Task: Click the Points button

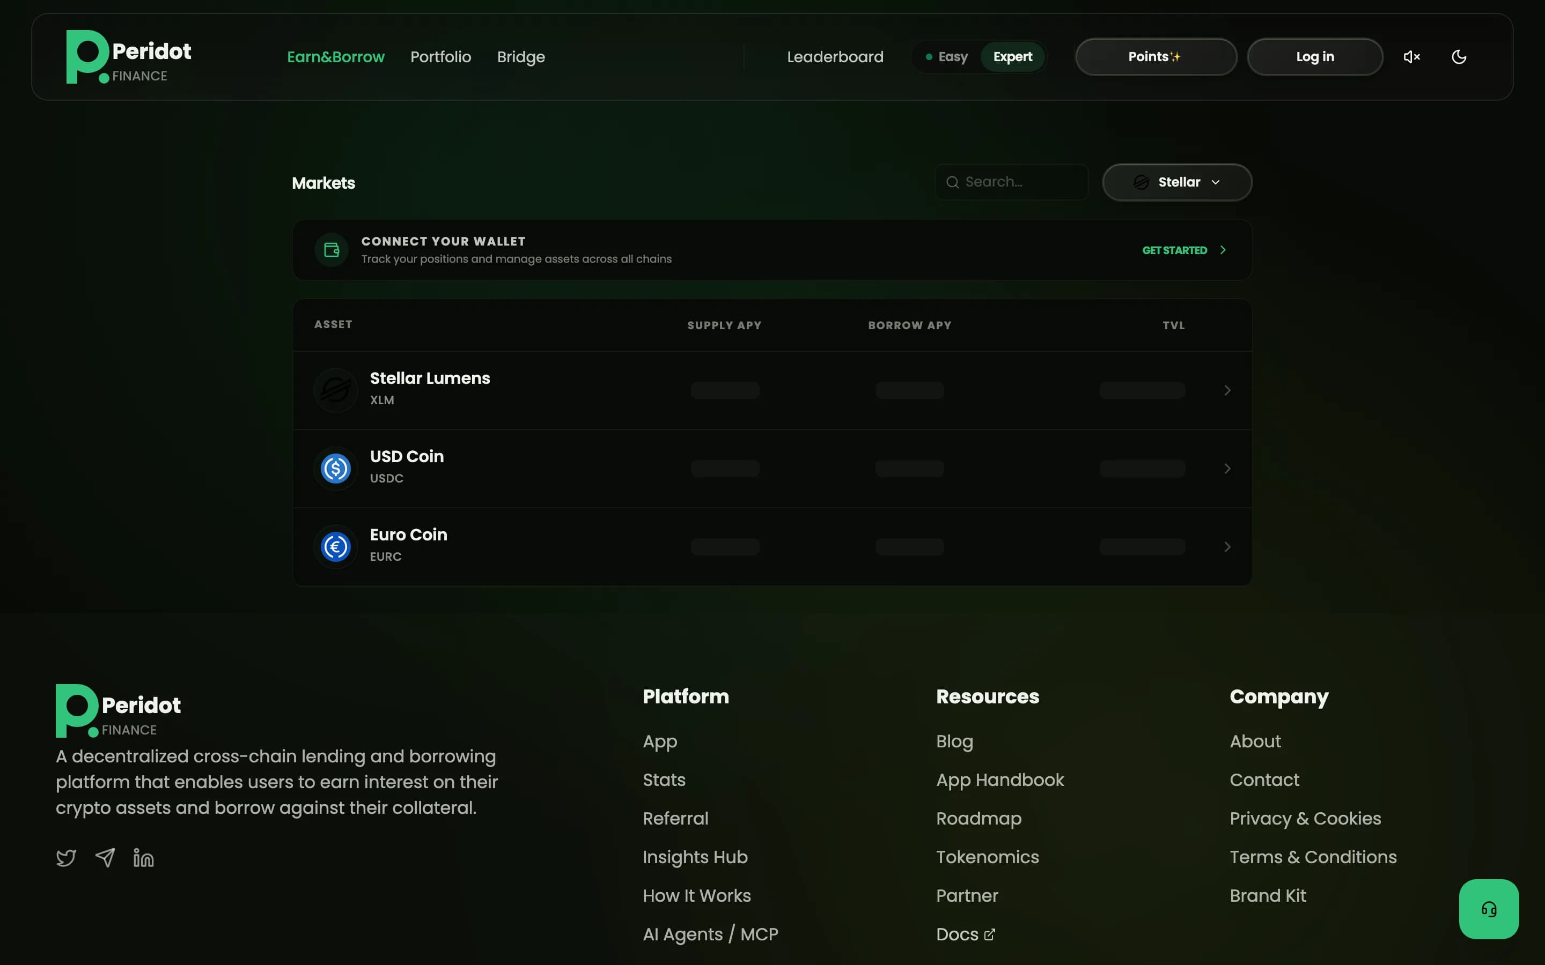Action: click(1156, 57)
